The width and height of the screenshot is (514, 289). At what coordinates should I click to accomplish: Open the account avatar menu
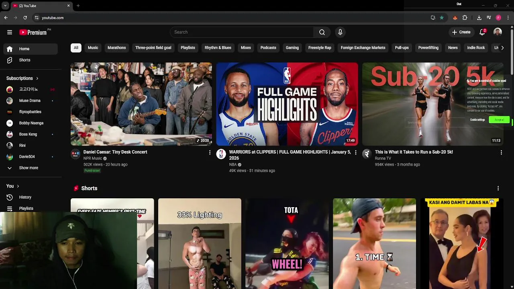click(x=498, y=32)
